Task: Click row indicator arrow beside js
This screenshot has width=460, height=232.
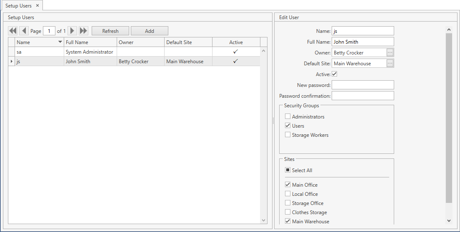Action: pos(11,62)
